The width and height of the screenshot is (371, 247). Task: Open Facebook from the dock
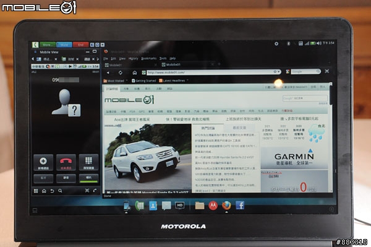coord(240,206)
